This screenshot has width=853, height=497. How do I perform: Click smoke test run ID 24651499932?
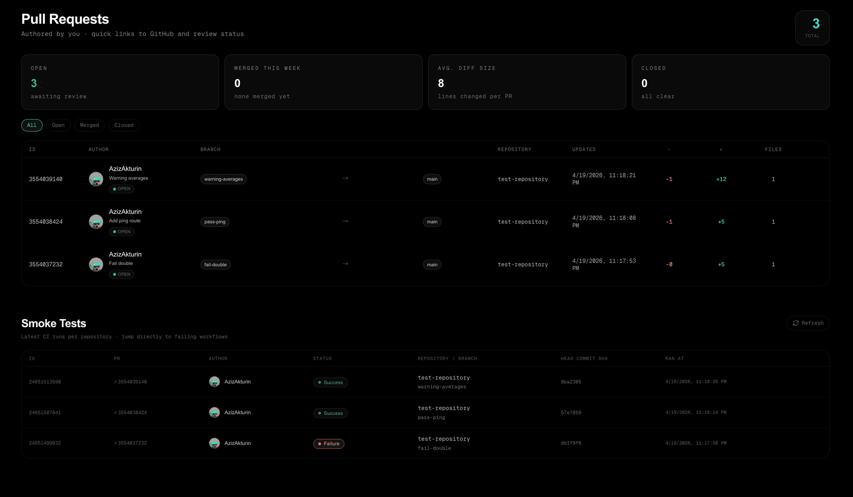coord(45,443)
